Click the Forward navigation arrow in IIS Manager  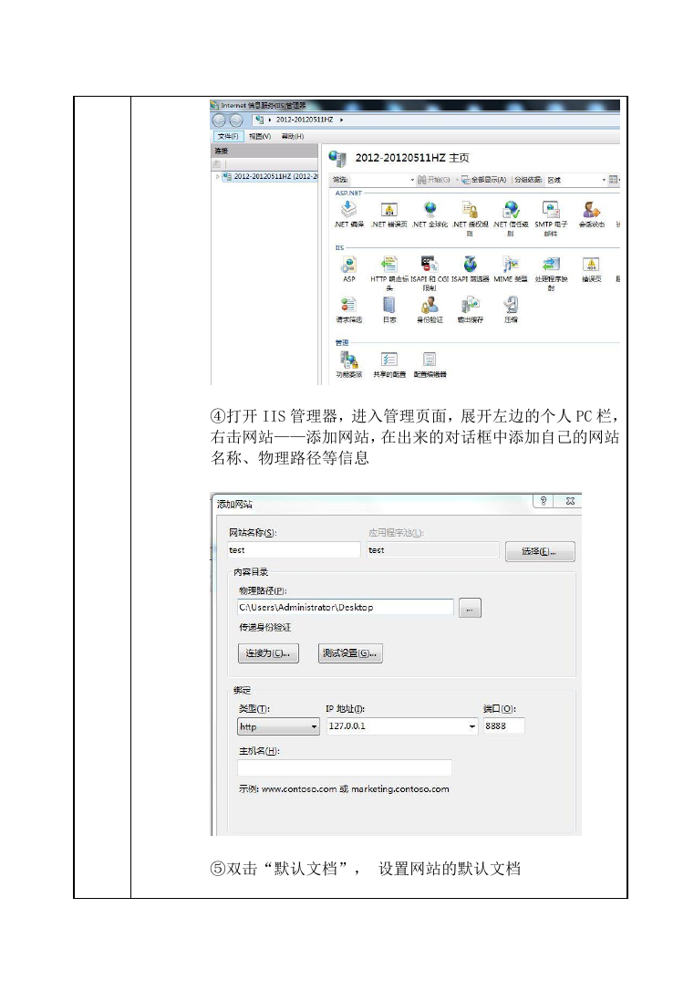coord(235,120)
